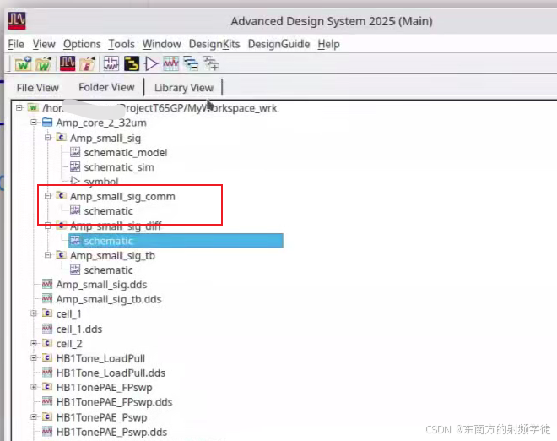557x441 pixels.
Task: Click the hierarchy tree toolbar icon
Action: [211, 64]
